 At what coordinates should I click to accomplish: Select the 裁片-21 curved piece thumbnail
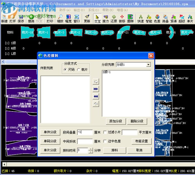(123, 32)
